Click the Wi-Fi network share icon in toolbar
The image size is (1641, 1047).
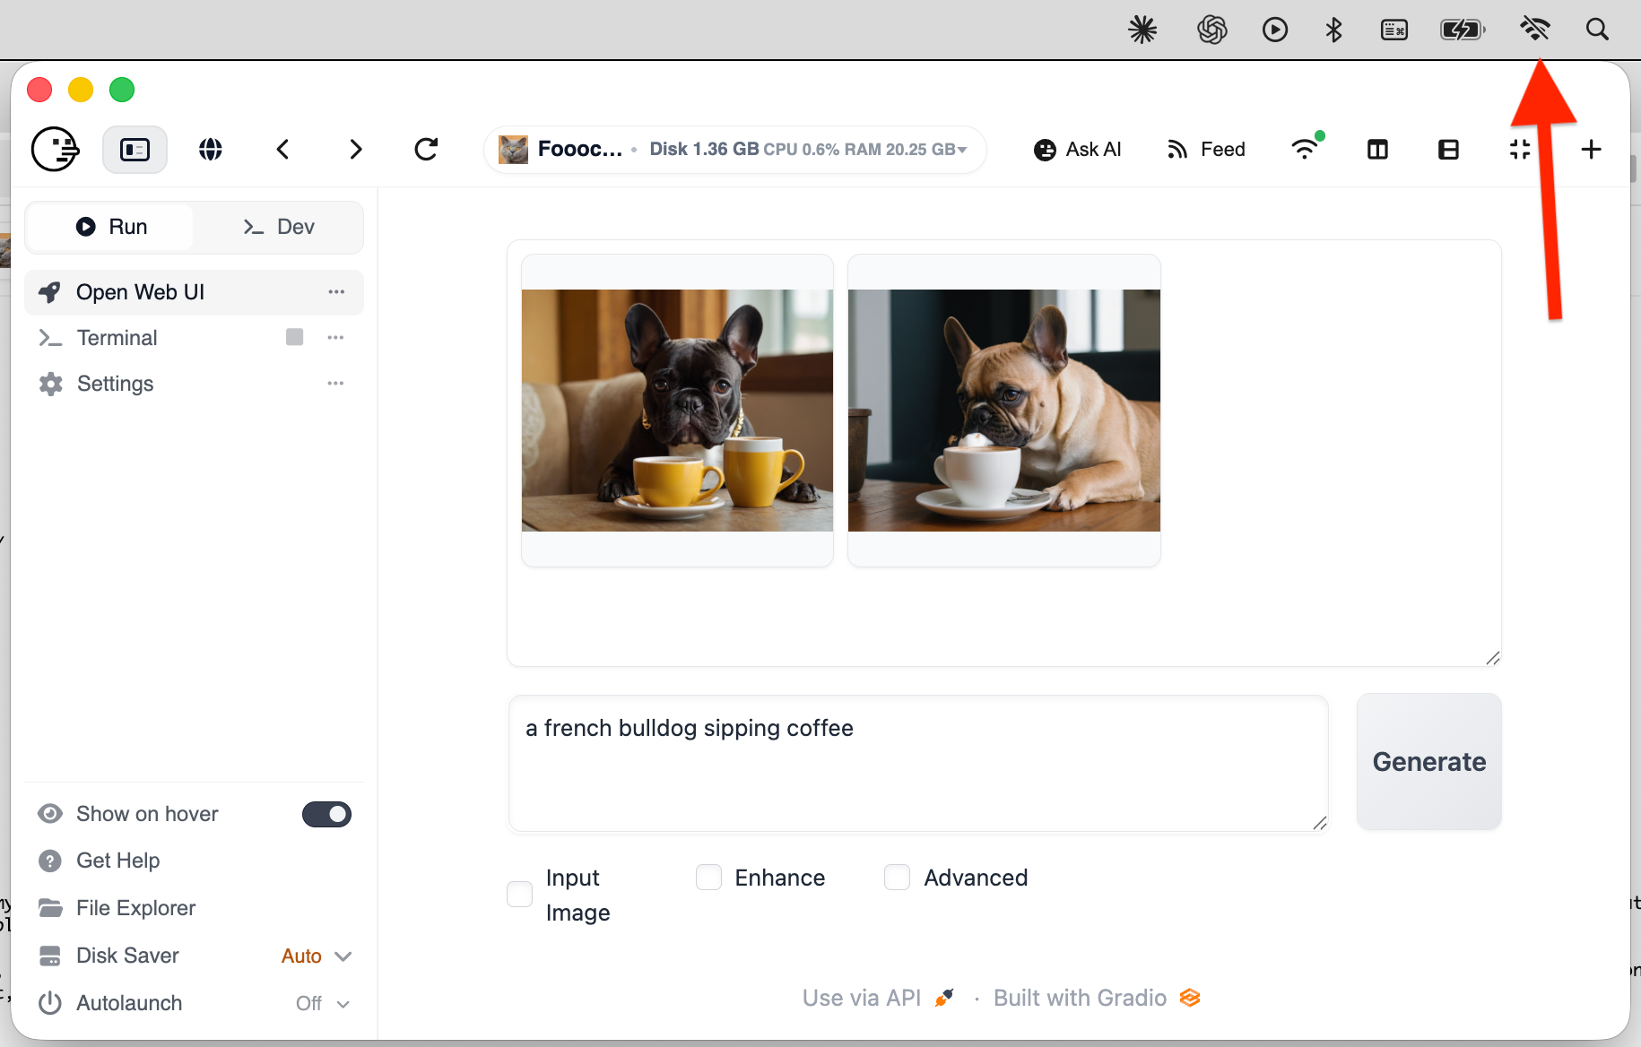click(1307, 147)
